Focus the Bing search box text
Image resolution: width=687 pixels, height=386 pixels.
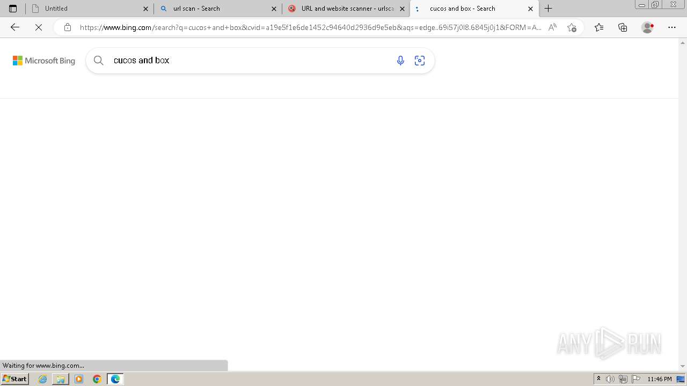(x=142, y=60)
